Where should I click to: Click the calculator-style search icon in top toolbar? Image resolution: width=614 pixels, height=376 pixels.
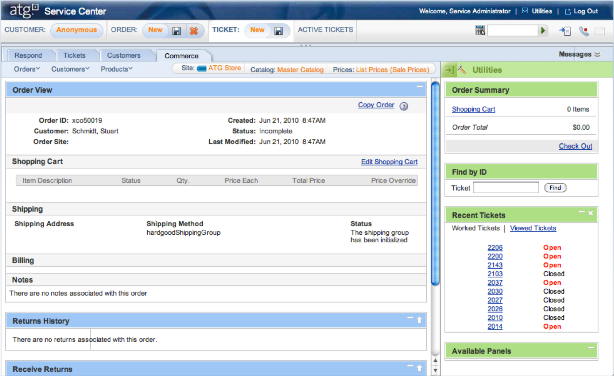480,30
